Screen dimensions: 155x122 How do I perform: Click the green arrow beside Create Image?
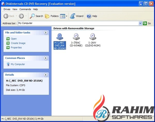pos(8,43)
